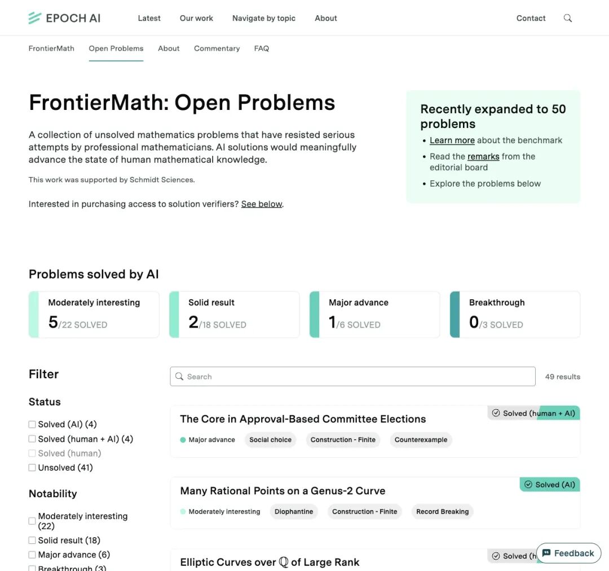Click the Solved (AI) checkmark badge
609x571 pixels.
click(550, 484)
